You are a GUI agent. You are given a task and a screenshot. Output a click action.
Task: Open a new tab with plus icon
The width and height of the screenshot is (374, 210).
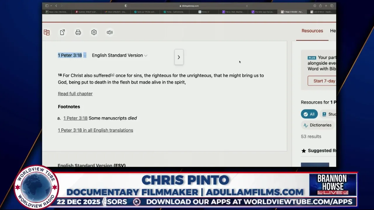coord(326,6)
